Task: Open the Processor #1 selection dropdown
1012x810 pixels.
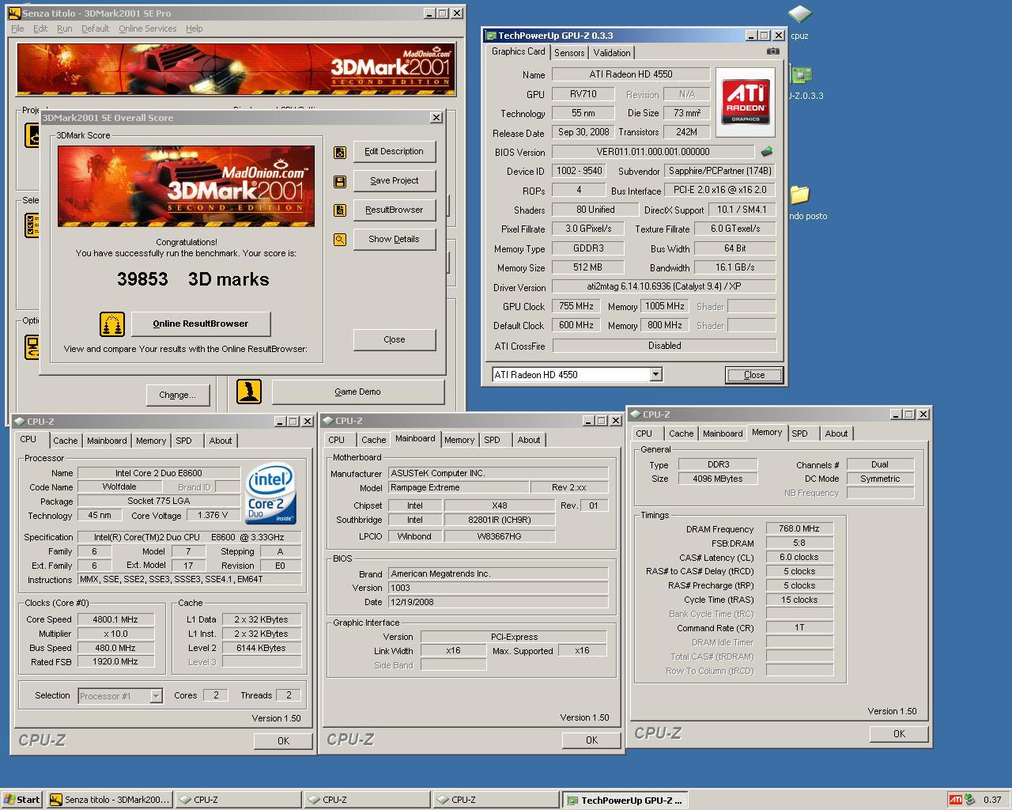Action: coord(156,696)
